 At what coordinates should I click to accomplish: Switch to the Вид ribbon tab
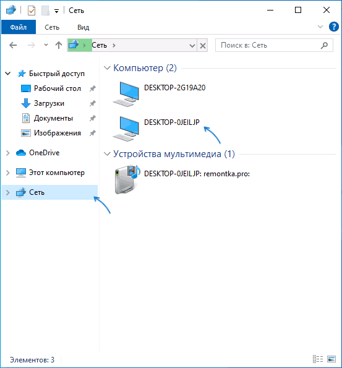coord(83,27)
